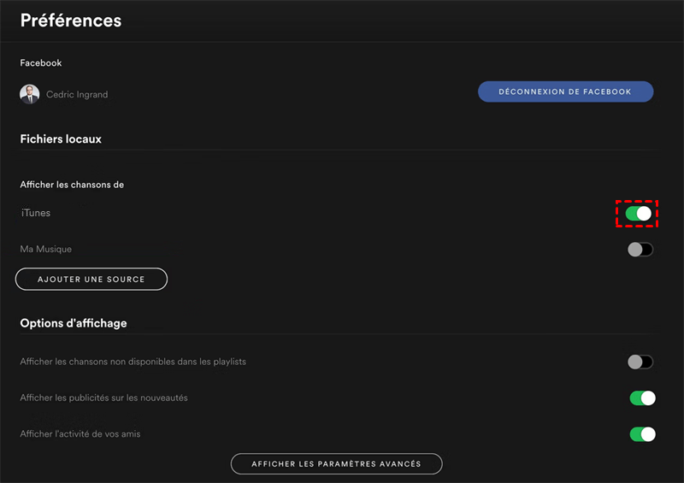Click the Afficher l'activité de vos amis label
The image size is (684, 483).
pos(80,434)
